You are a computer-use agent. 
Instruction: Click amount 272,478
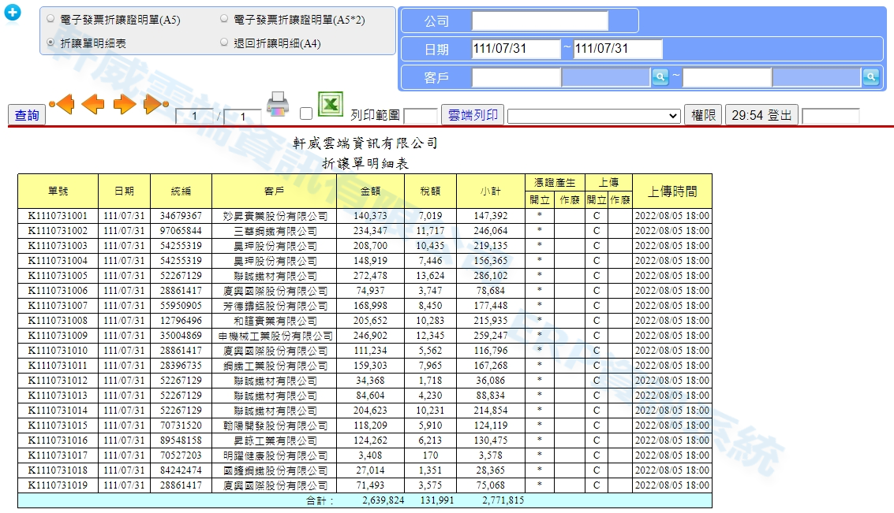[370, 276]
